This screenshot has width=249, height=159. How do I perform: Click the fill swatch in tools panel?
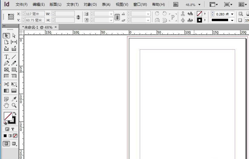click(x=8, y=116)
